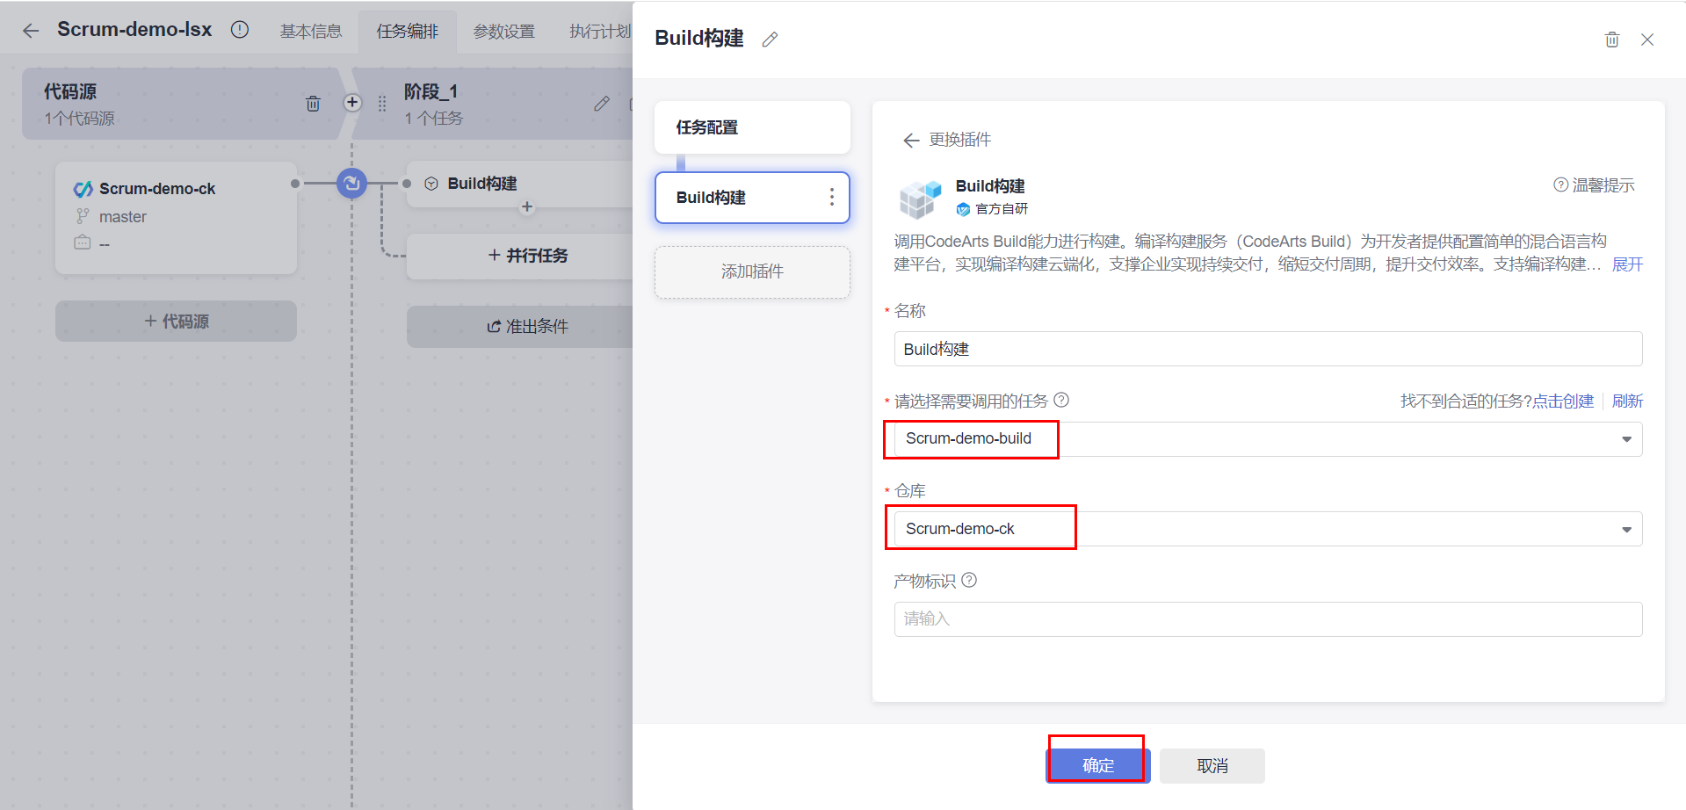Show help for 请选择需要调用的任务
This screenshot has width=1686, height=810.
1061,401
